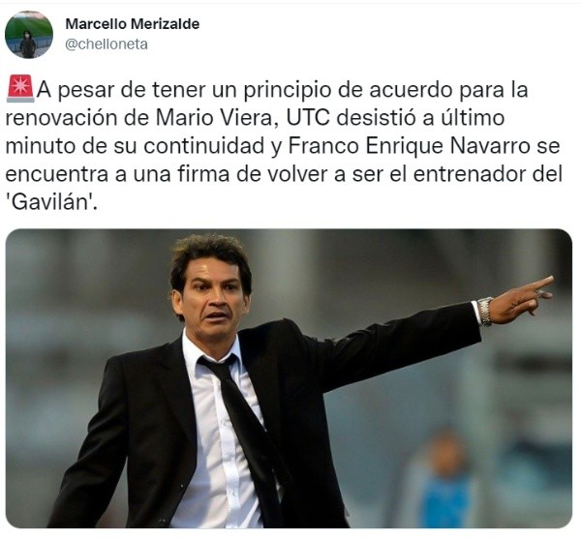Click the quoted word 'Gavilán'
581x538 pixels.
[51, 202]
